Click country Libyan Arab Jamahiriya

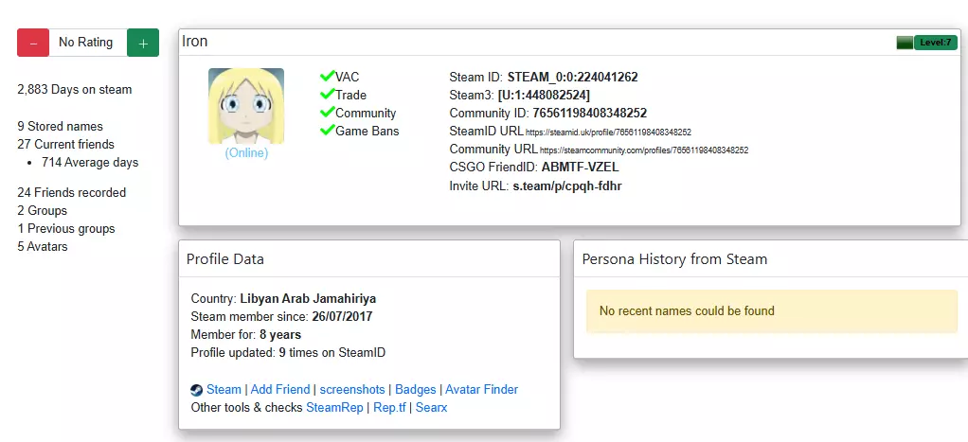click(308, 299)
